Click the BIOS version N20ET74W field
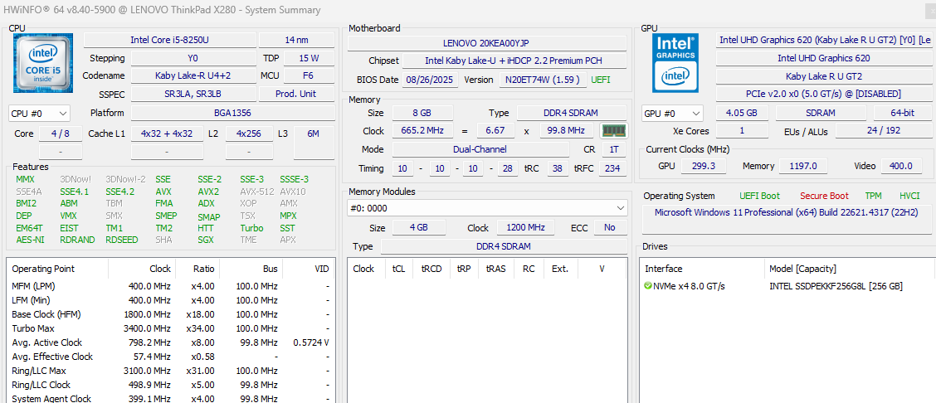 (x=541, y=80)
